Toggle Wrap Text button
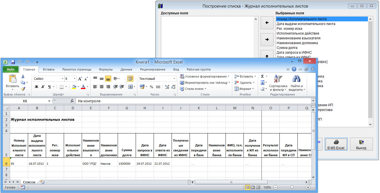This screenshot has height=193, width=380. click(130, 79)
